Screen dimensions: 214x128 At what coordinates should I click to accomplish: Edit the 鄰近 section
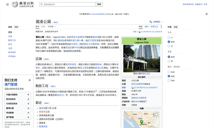(x=46, y=103)
